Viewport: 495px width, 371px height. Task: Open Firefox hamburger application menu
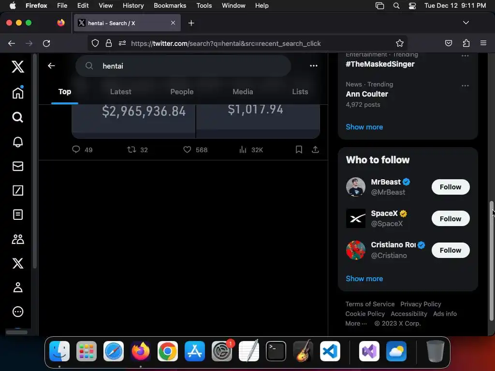[x=483, y=43]
